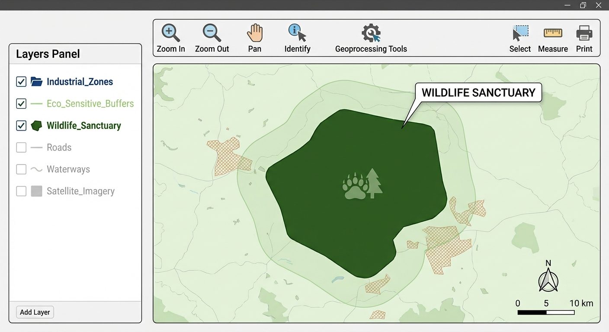Click the Print icon
Image resolution: width=609 pixels, height=332 pixels.
(x=584, y=38)
